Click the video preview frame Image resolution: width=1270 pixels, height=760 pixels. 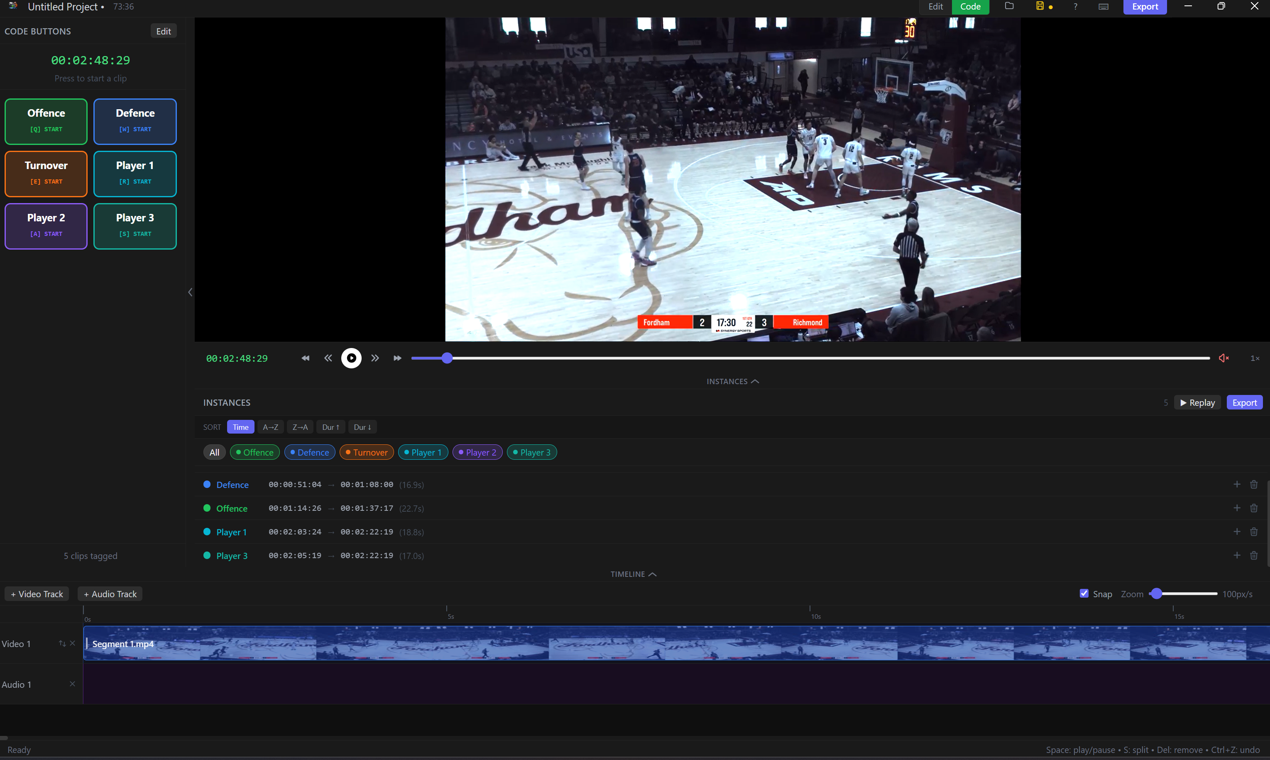(x=732, y=179)
